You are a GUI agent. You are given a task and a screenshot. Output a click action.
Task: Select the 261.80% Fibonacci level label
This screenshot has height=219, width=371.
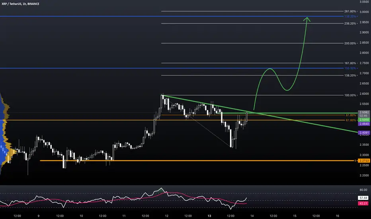(x=350, y=12)
